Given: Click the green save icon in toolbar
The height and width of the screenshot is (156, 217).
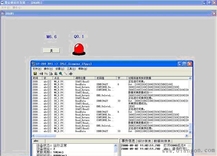Looking at the screenshot, I should coord(35,74).
